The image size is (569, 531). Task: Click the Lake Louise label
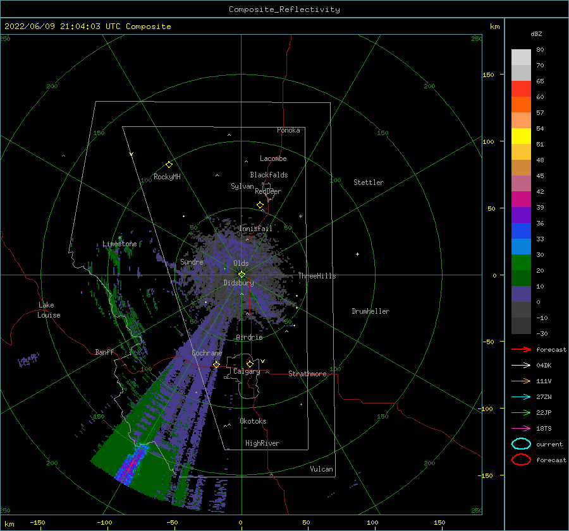click(49, 310)
